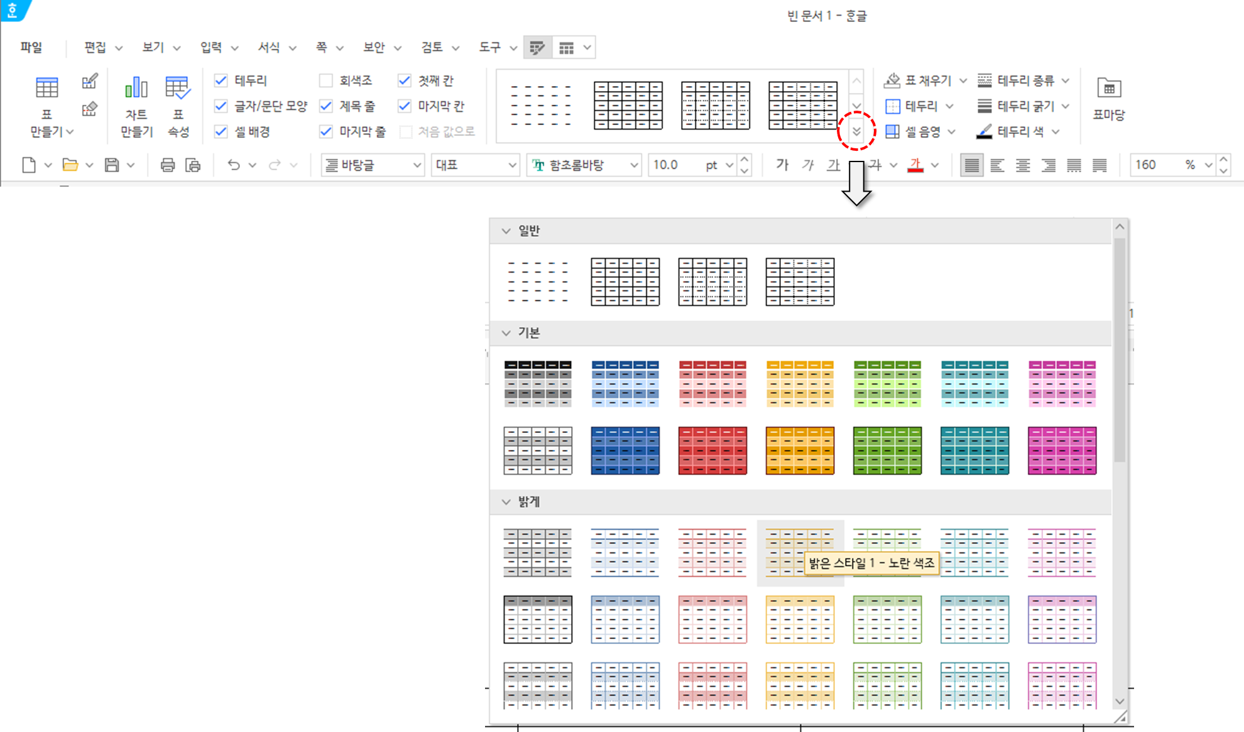
Task: Open the 차트 만들기 chart tool
Action: (x=135, y=88)
